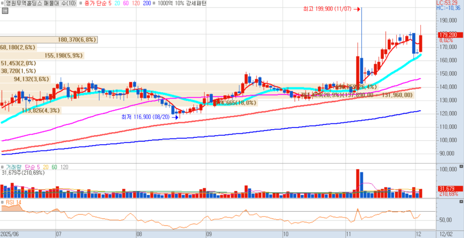Click the 11 month label on date axis
Screen dimensions: 464x238
(x=348, y=234)
